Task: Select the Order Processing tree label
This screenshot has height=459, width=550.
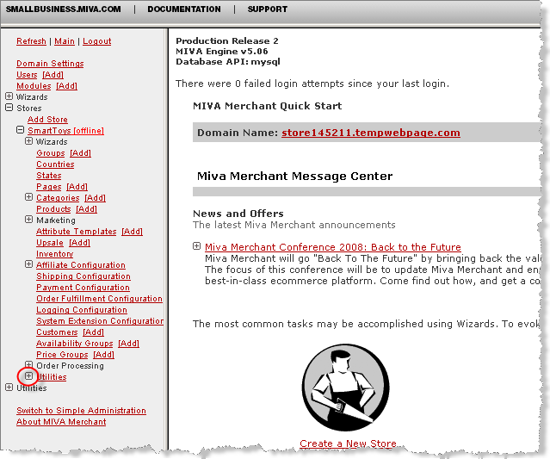Action: (71, 366)
